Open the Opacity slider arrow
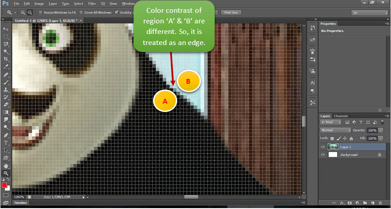The height and width of the screenshot is (209, 391). point(381,130)
